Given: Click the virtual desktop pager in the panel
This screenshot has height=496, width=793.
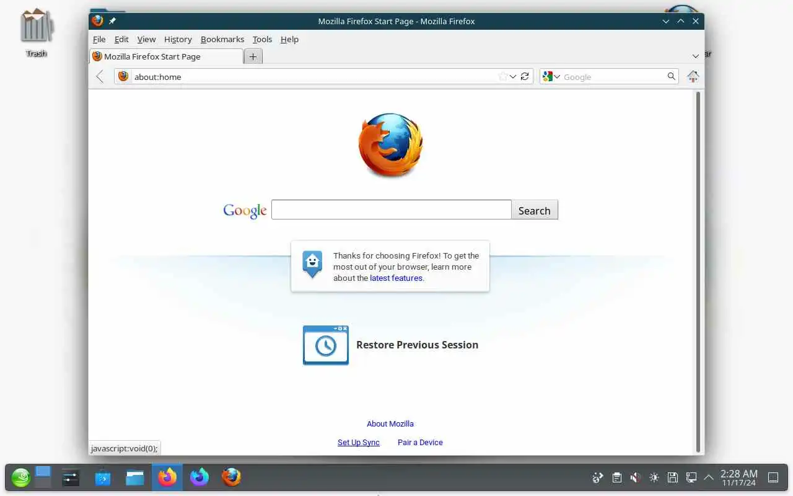Looking at the screenshot, I should [43, 477].
